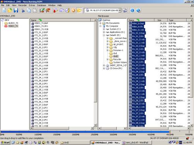
Task: Click the Open compilation folder icon
Action: (x=10, y=10)
